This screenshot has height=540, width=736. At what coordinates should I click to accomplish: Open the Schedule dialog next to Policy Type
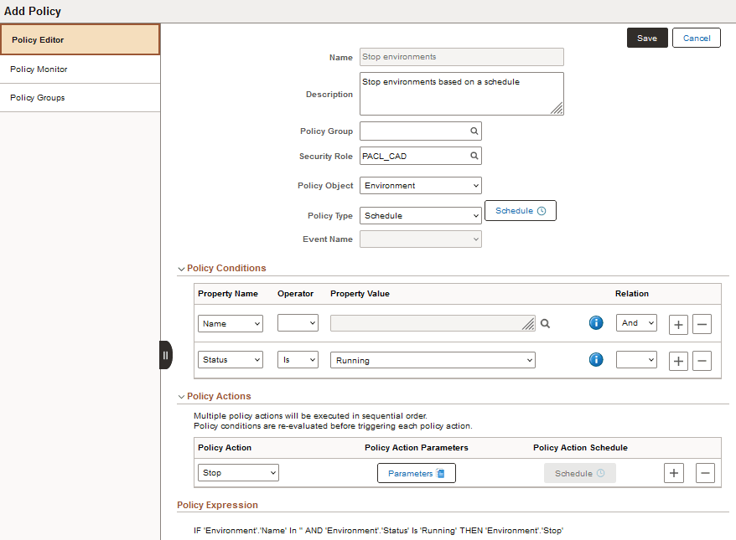[x=520, y=210]
